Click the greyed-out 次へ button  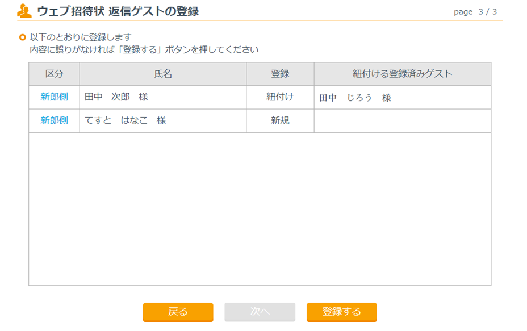coord(260,312)
